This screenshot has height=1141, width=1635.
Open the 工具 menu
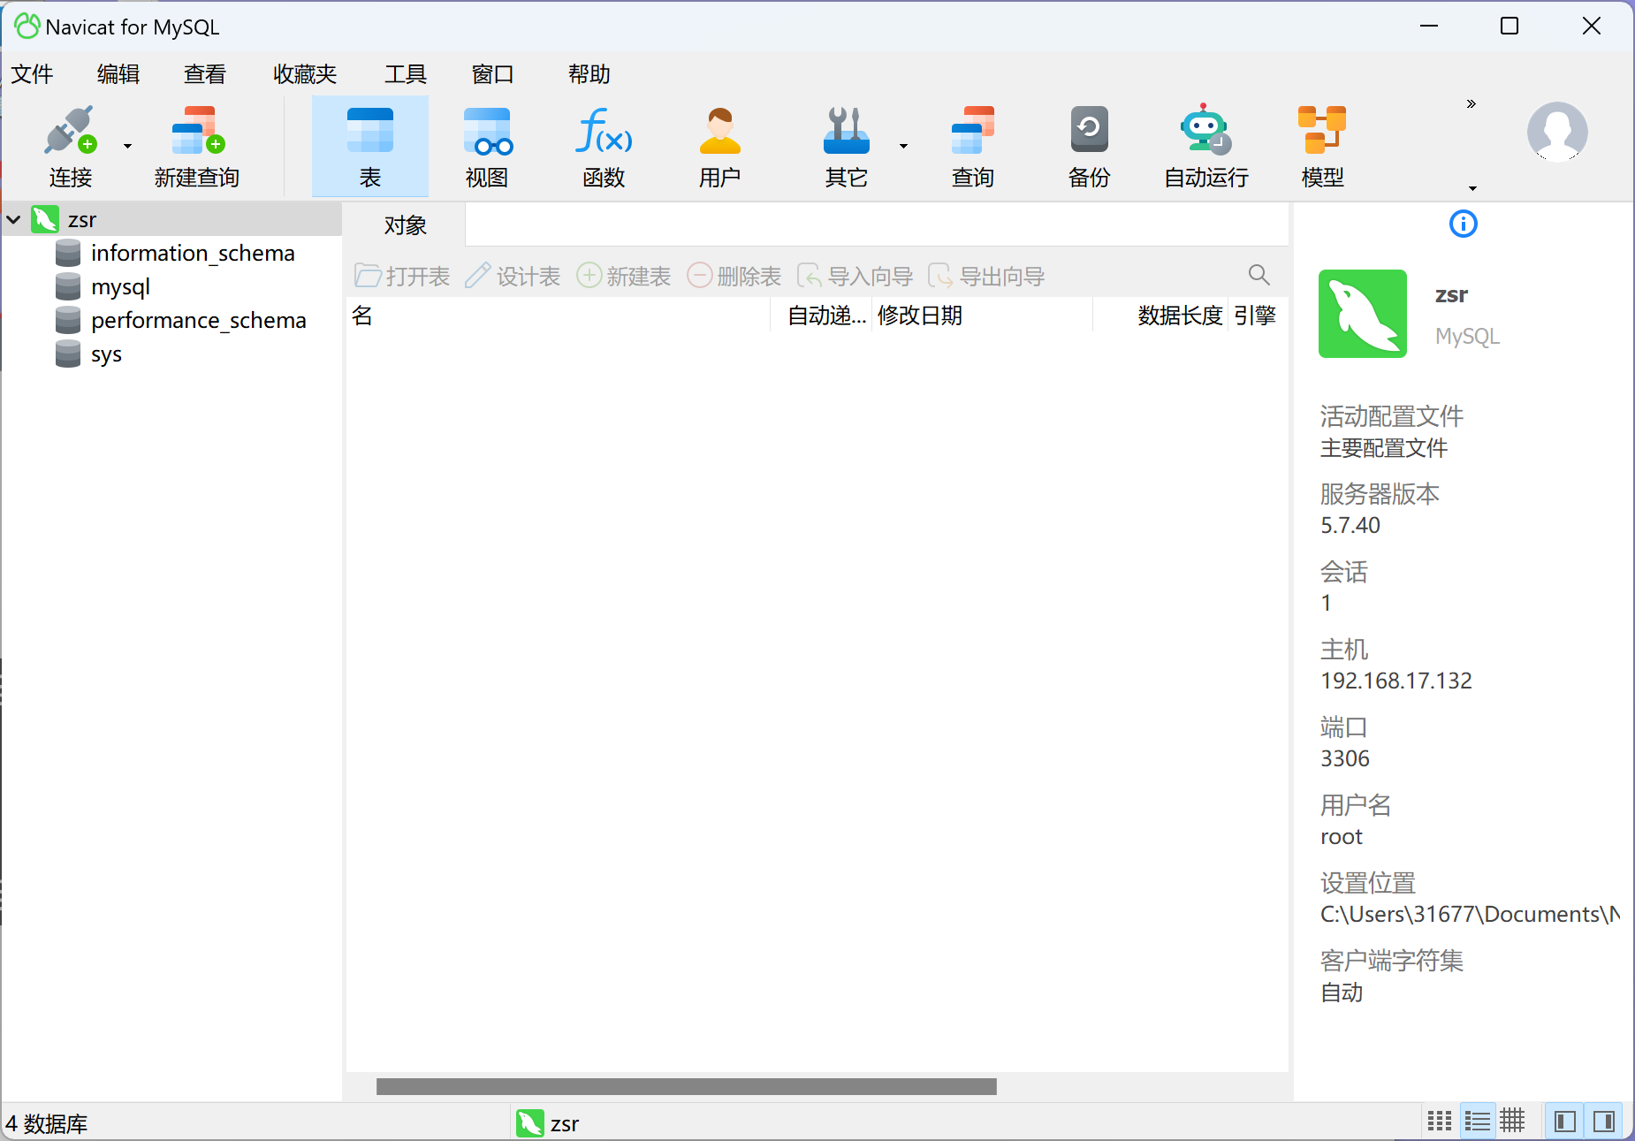tap(406, 74)
